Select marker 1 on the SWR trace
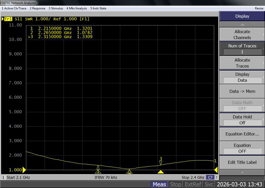The image size is (265, 188). (x=98, y=168)
